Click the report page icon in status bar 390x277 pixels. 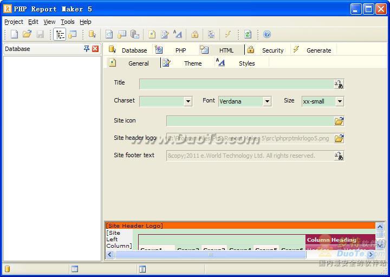pyautogui.click(x=142, y=269)
